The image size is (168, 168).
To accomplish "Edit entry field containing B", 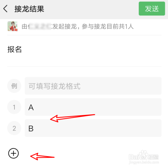I will coord(93,128).
